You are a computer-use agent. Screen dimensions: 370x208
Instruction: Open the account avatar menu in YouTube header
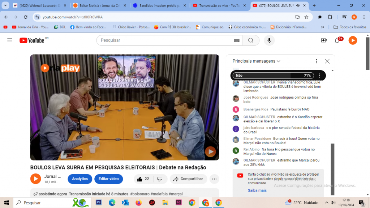click(353, 40)
